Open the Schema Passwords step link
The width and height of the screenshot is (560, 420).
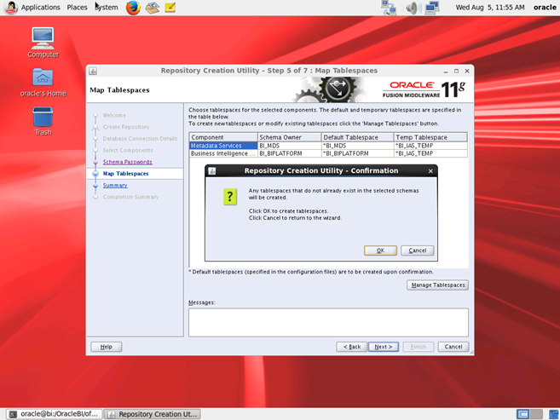(128, 162)
